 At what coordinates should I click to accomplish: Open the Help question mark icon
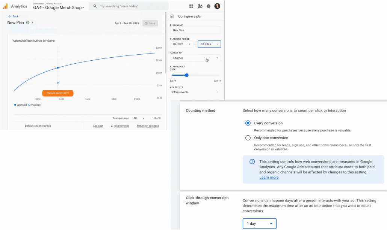click(209, 6)
